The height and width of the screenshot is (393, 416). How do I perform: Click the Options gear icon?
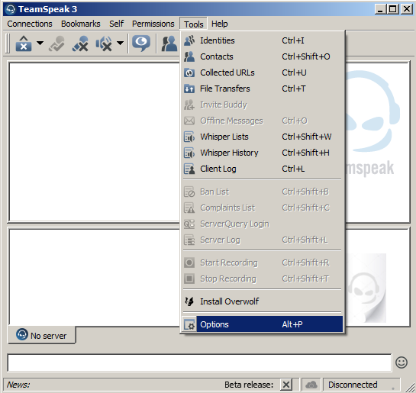coord(189,324)
